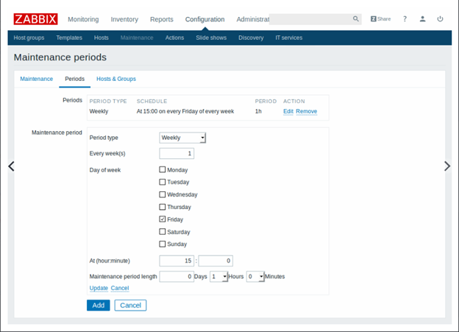Image resolution: width=459 pixels, height=332 pixels.
Task: Open the Administration menu
Action: click(x=252, y=19)
